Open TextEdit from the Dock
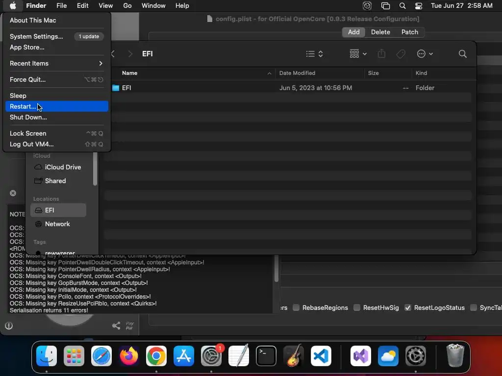Screen dimensions: 502x376 [x=239, y=356]
